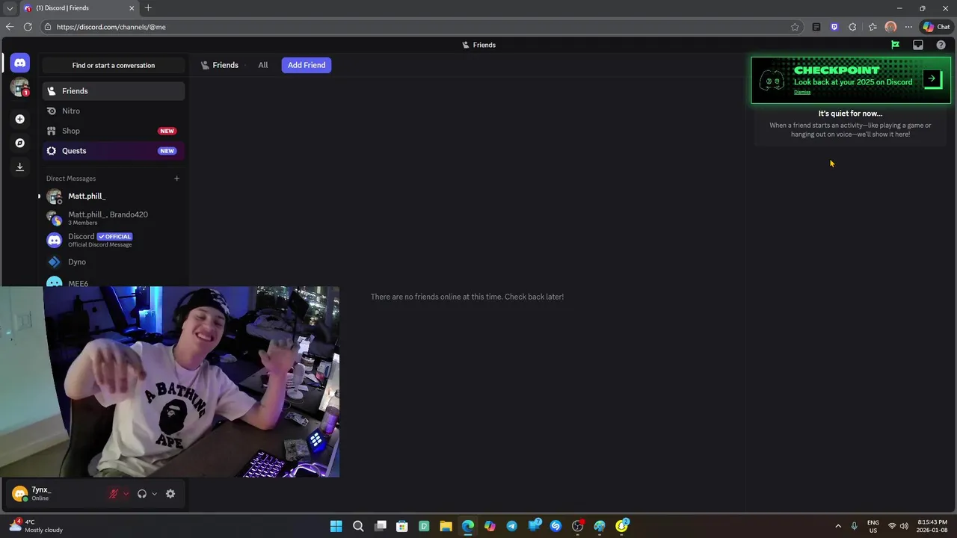The width and height of the screenshot is (957, 538).
Task: Open group DM Matt.phill_, Brando420
Action: coord(114,218)
